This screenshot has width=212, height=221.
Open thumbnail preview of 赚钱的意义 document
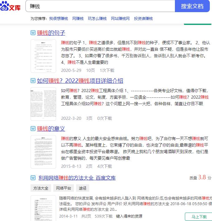click(43, 152)
